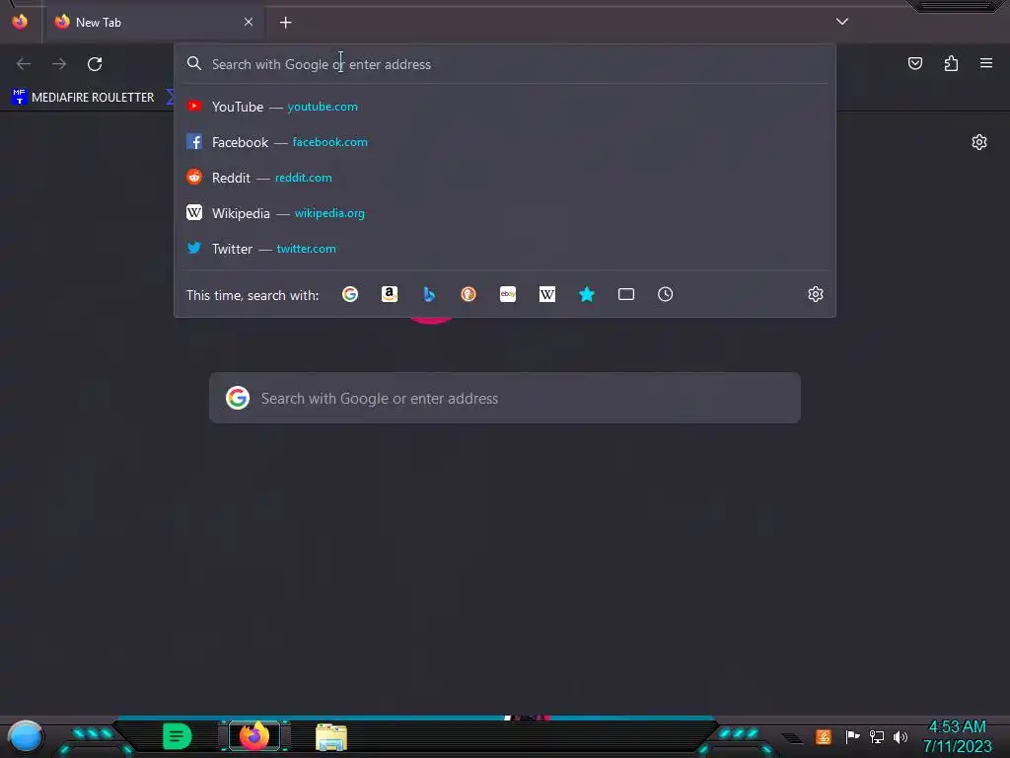The width and height of the screenshot is (1010, 758).
Task: Open new tab page personalize gear
Action: click(979, 142)
